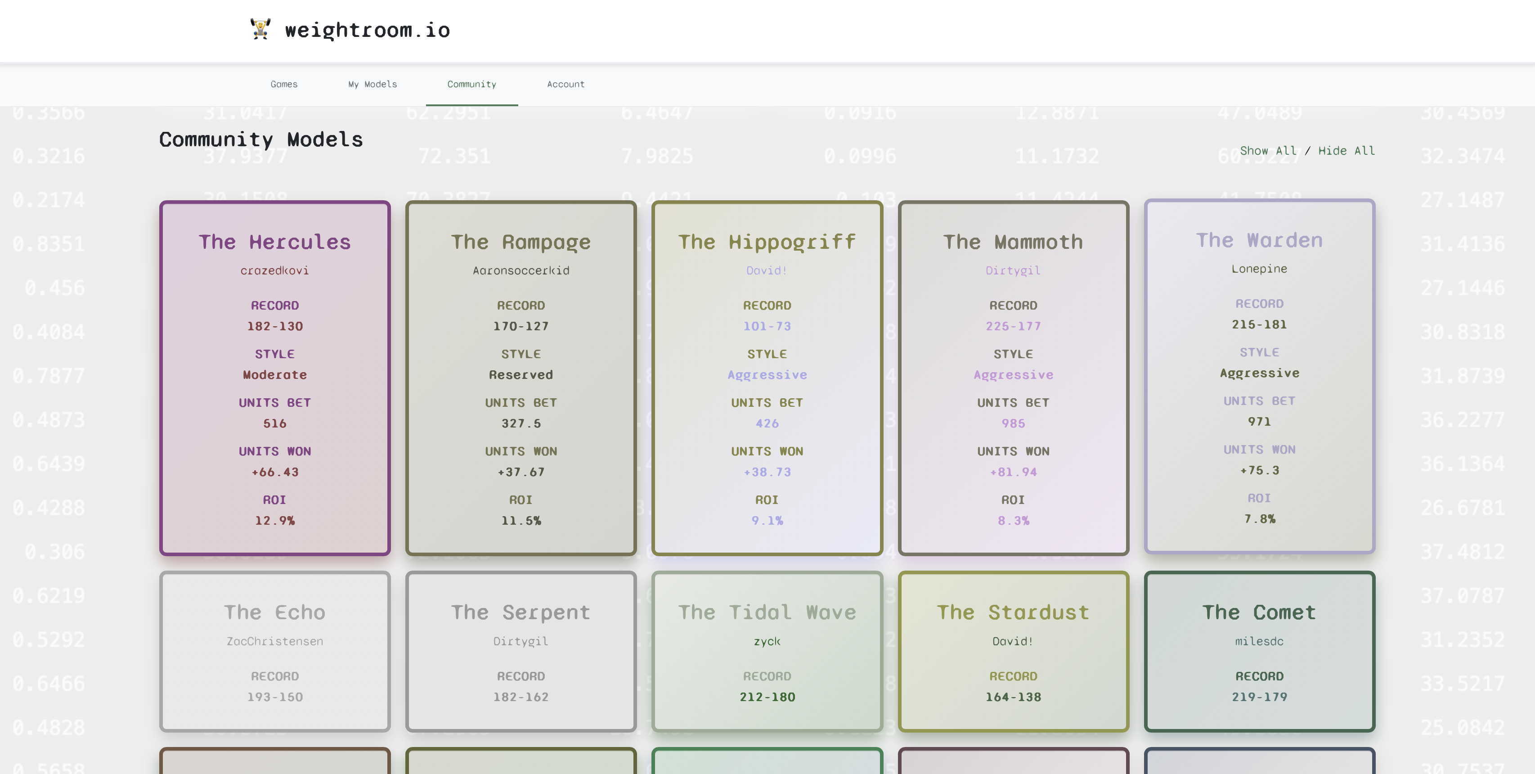Click the weightroom.io trophy logo
Viewport: 1535px width, 774px height.
(x=260, y=30)
